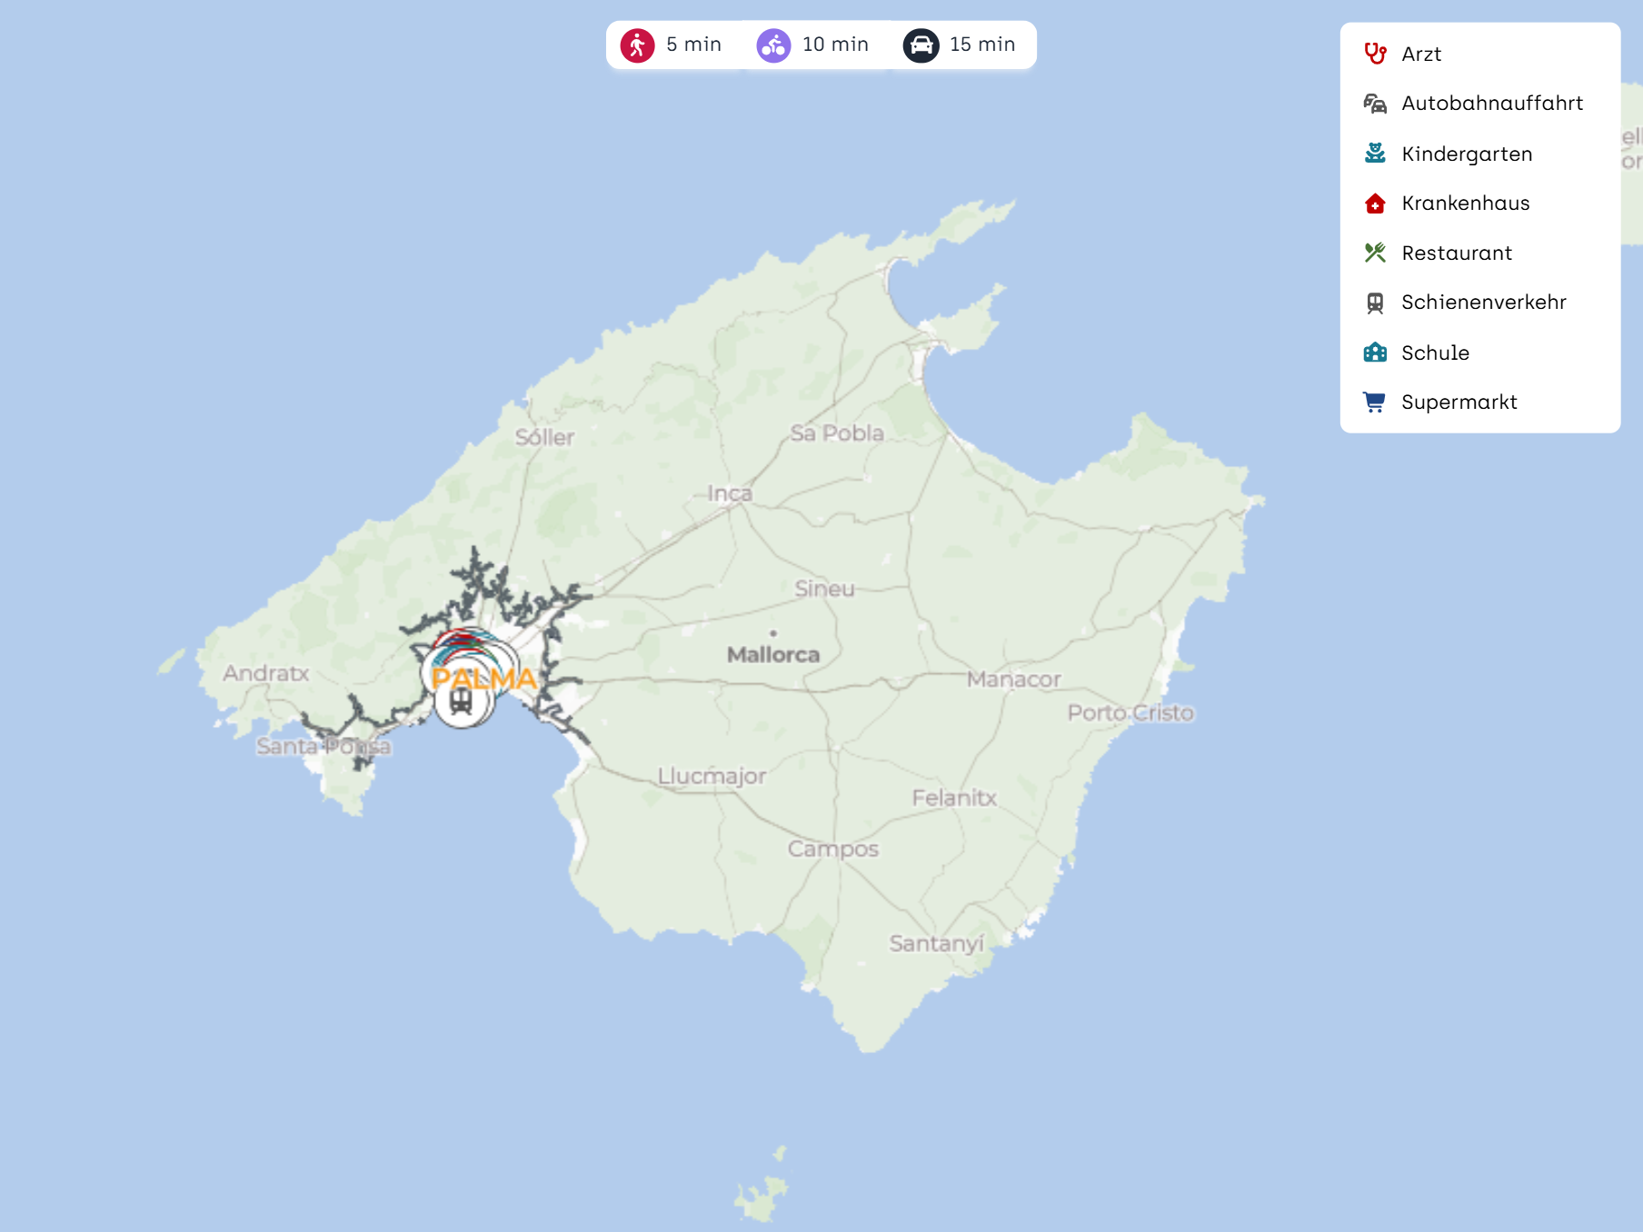Click the Schule building icon

tap(1375, 353)
